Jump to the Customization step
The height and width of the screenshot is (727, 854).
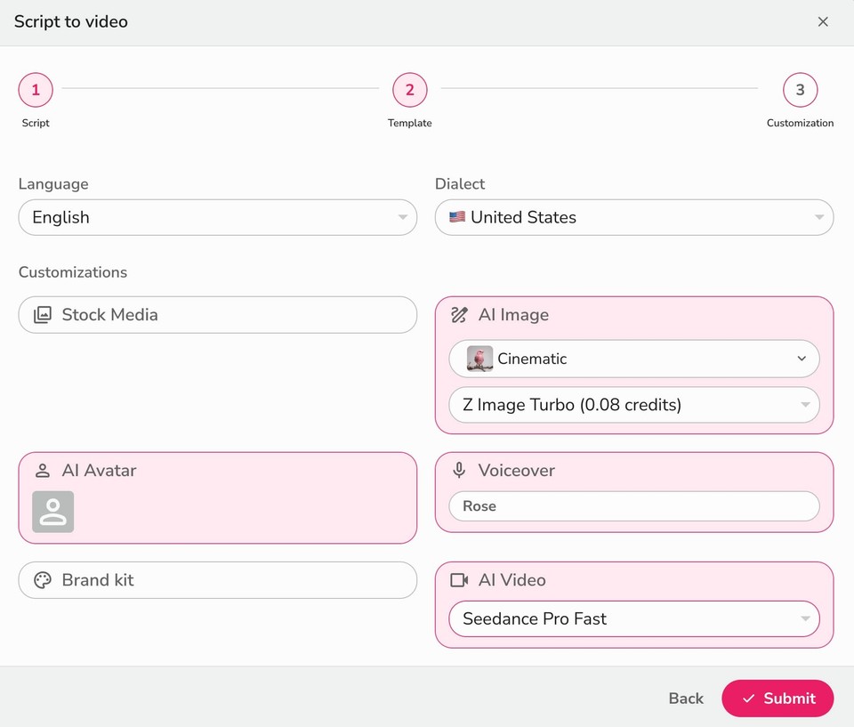[800, 89]
